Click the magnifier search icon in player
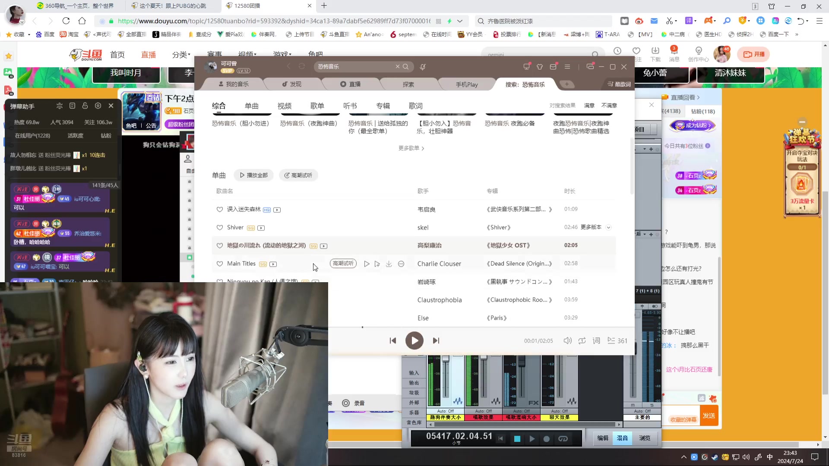The width and height of the screenshot is (829, 466). coord(406,66)
